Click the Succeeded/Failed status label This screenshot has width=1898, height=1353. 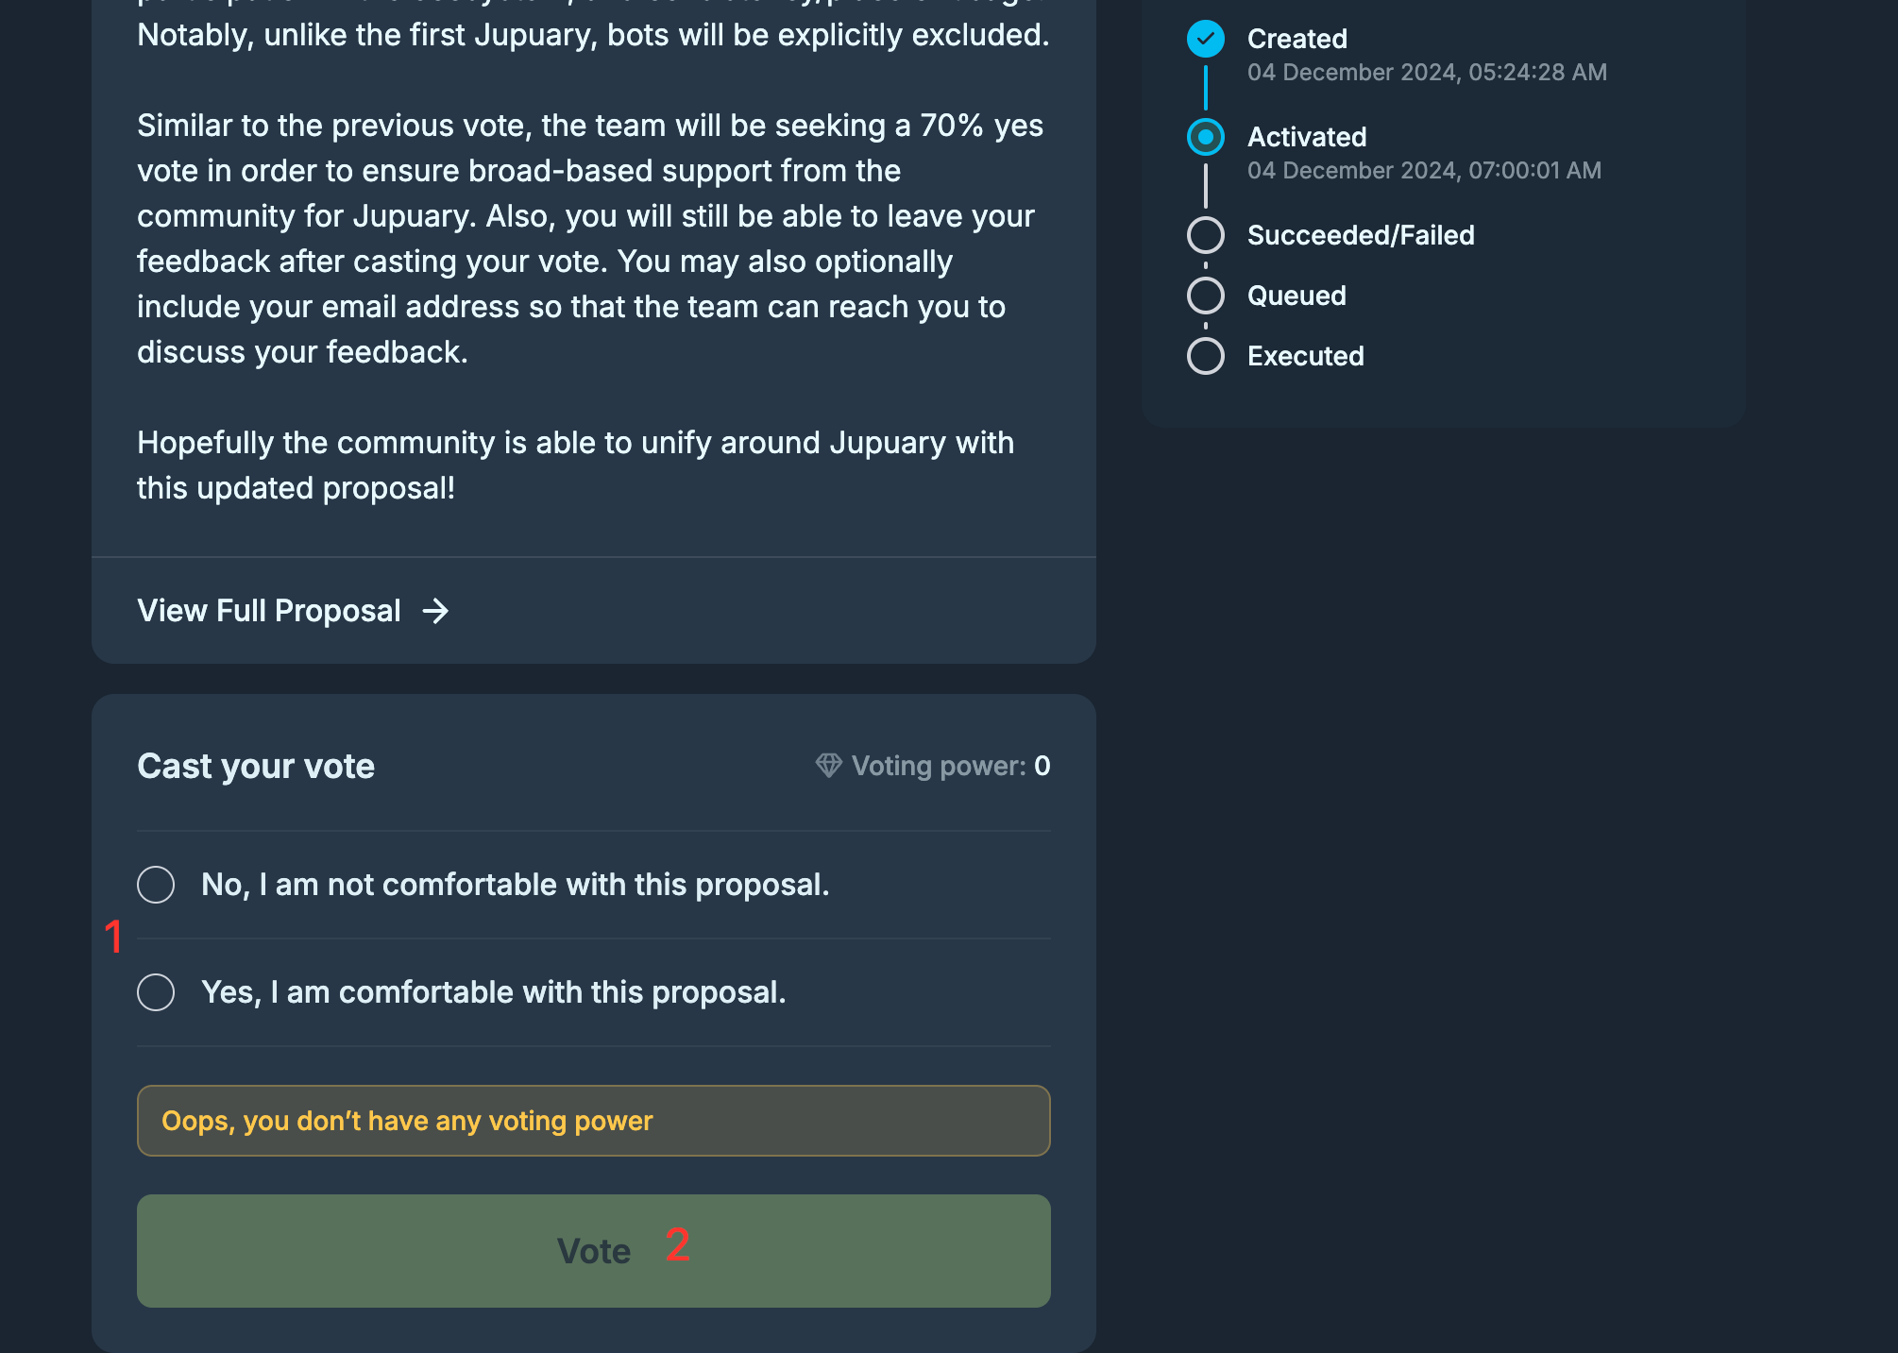[x=1360, y=235]
